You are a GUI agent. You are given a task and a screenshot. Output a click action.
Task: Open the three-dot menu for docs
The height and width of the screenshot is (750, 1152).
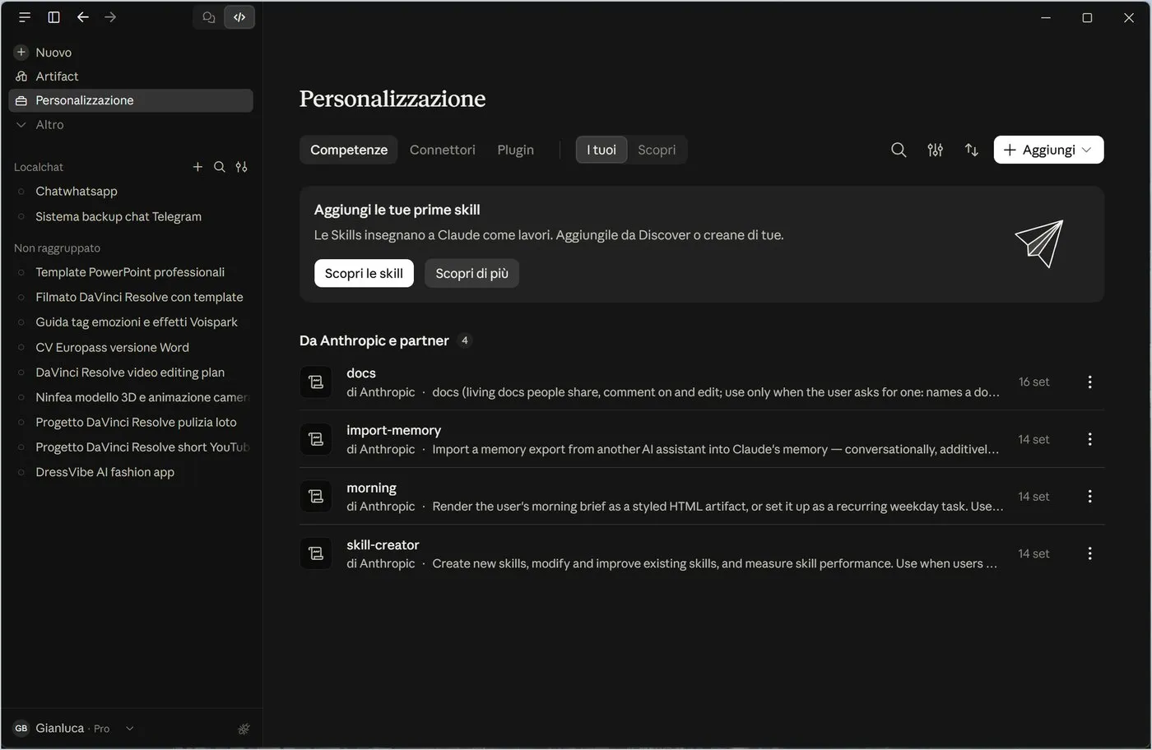[x=1089, y=382]
